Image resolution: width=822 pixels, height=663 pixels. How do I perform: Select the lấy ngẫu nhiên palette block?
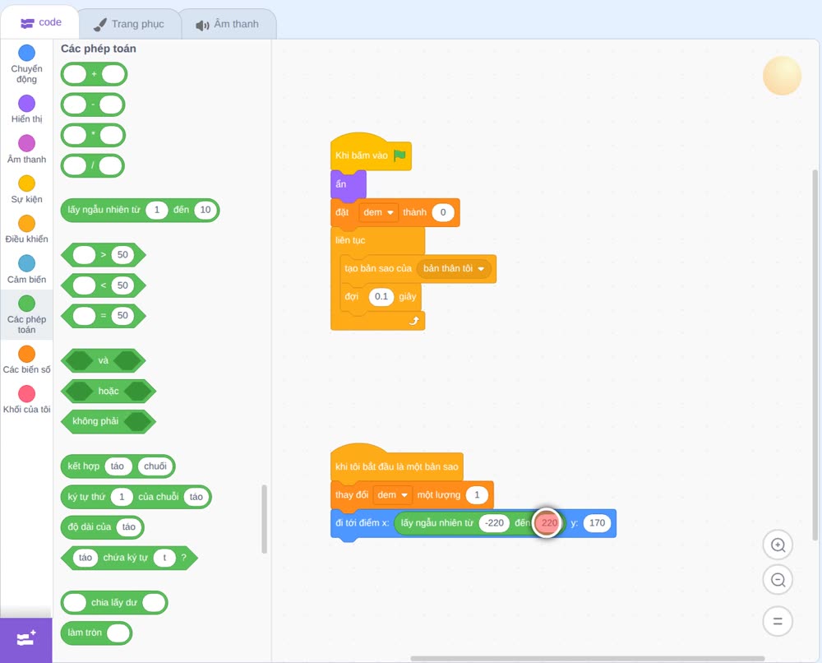click(x=140, y=211)
